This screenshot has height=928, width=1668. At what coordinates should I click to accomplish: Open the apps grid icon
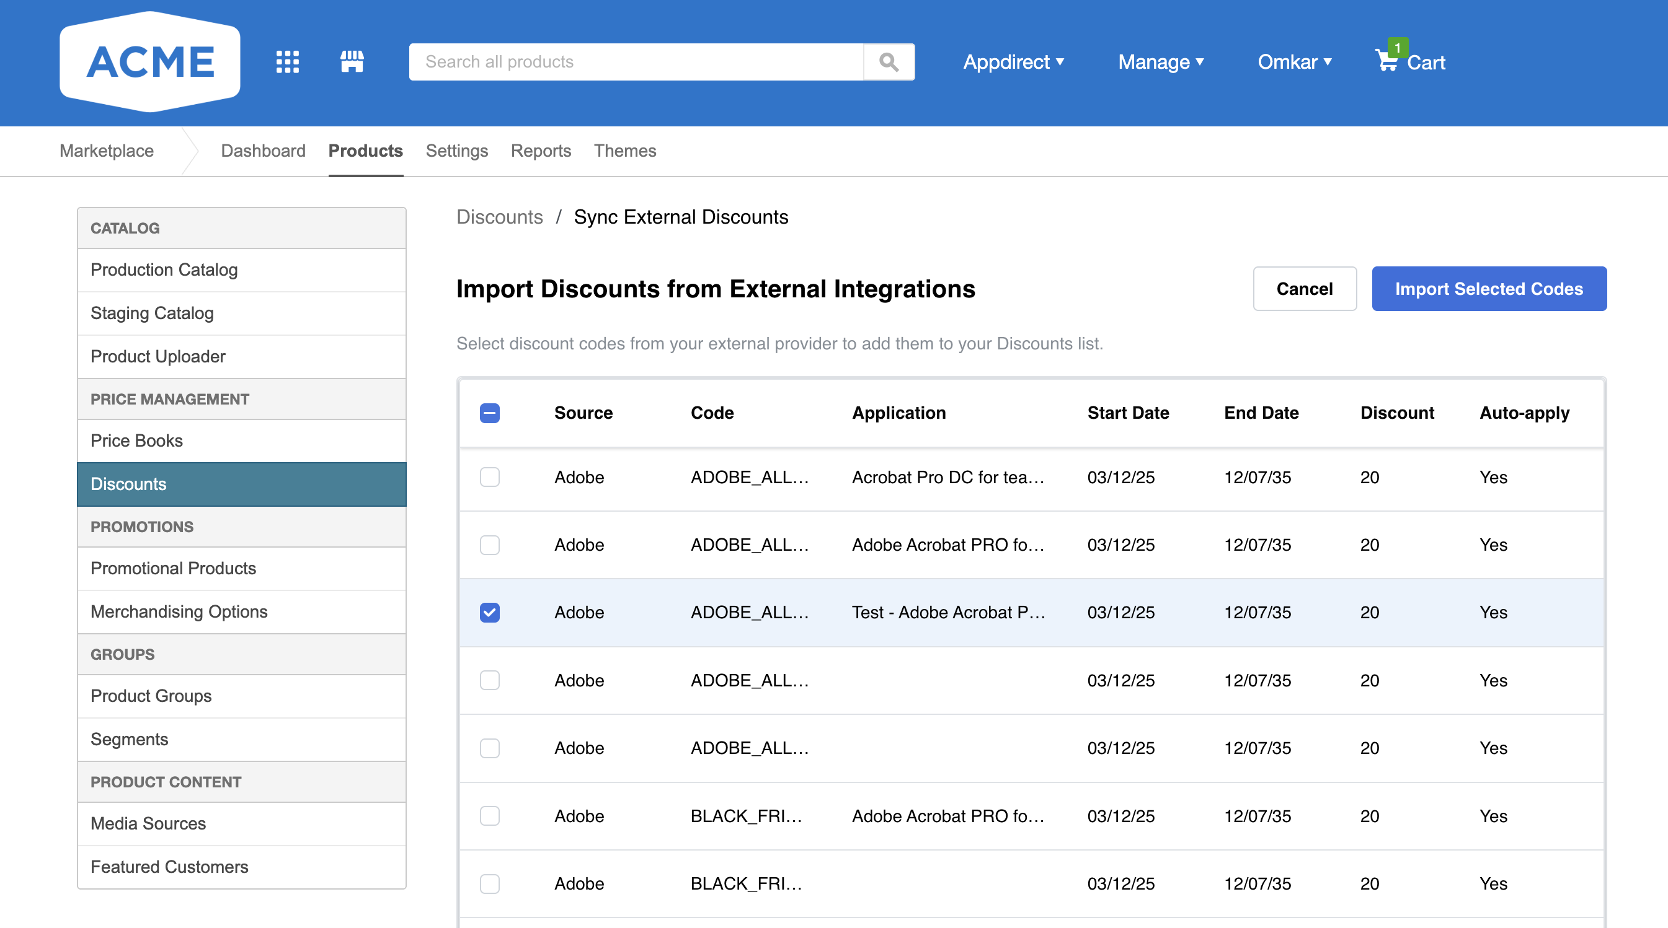coord(287,62)
